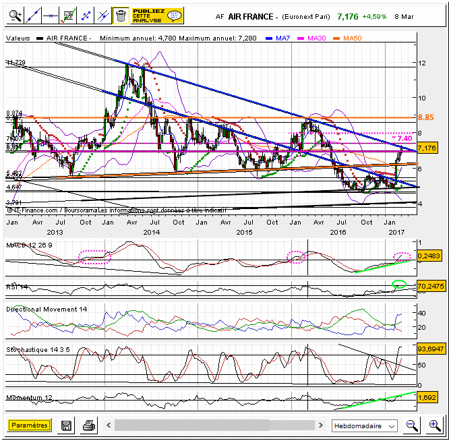Click the MA30 legend label
Viewport: 449px width, 441px height.
point(317,38)
